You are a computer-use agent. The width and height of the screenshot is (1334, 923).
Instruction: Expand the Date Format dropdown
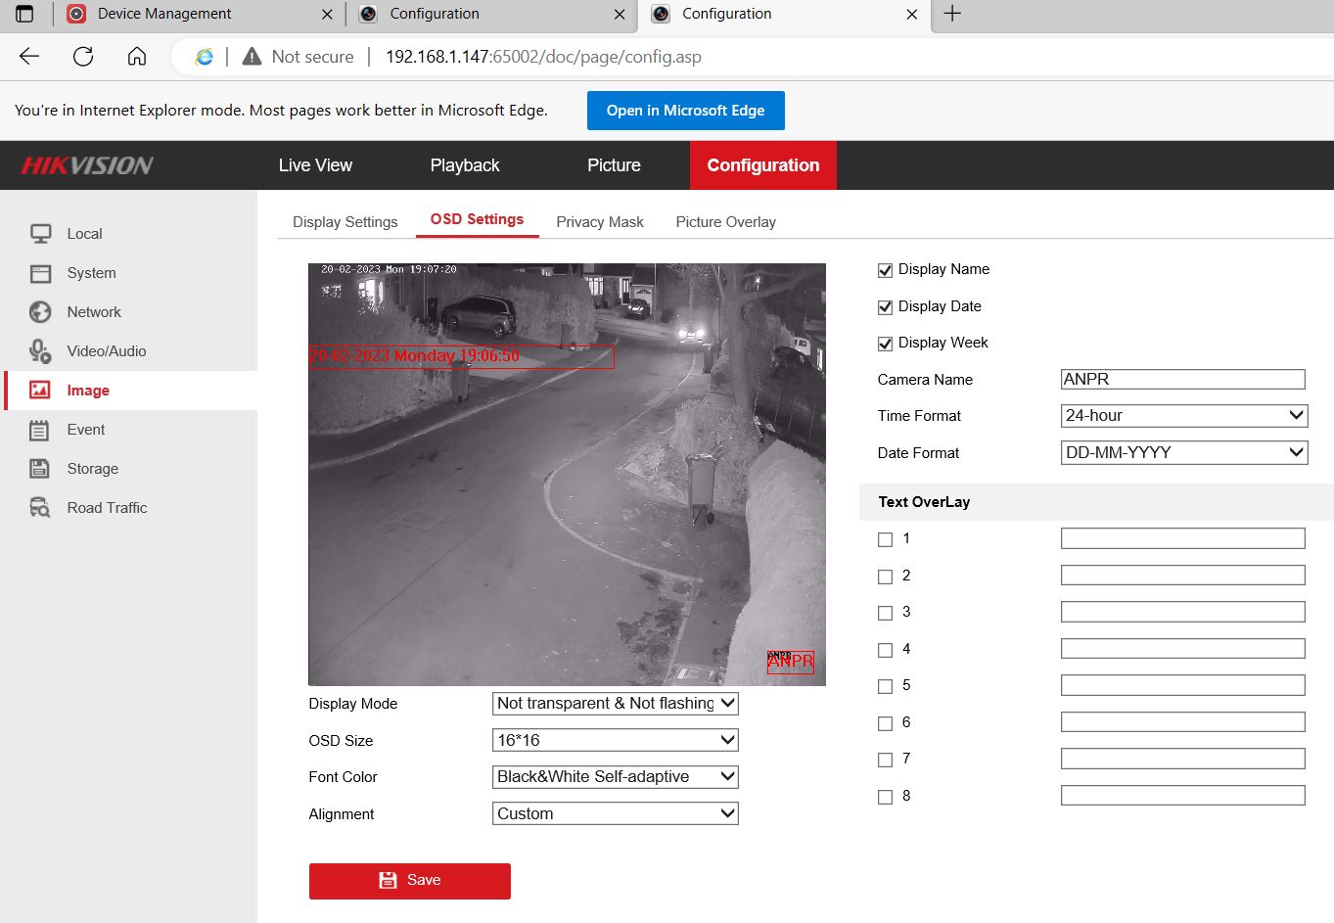pyautogui.click(x=1183, y=453)
